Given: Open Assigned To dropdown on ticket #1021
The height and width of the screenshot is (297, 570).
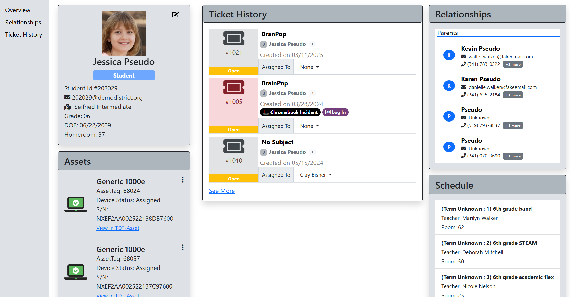Looking at the screenshot, I should pyautogui.click(x=310, y=67).
